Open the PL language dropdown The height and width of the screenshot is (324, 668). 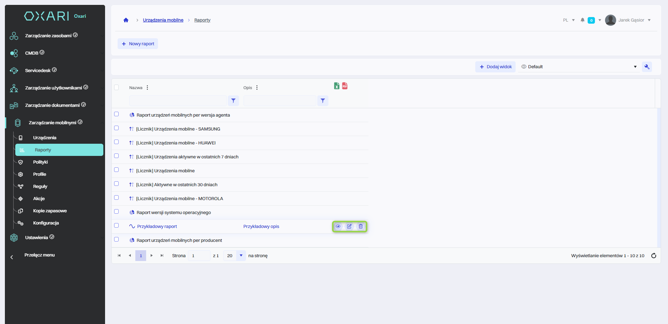click(568, 20)
